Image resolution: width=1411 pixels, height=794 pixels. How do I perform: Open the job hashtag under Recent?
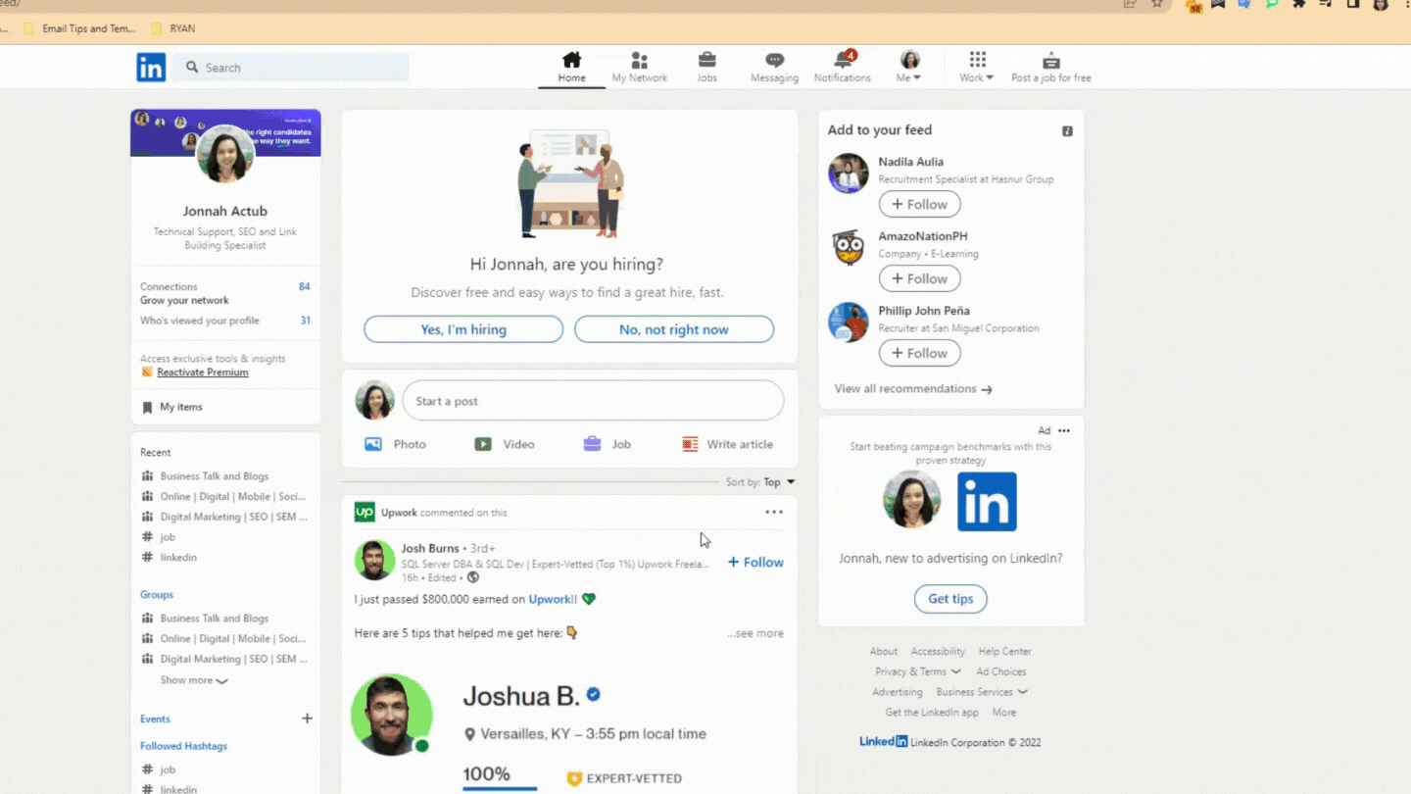(x=168, y=537)
